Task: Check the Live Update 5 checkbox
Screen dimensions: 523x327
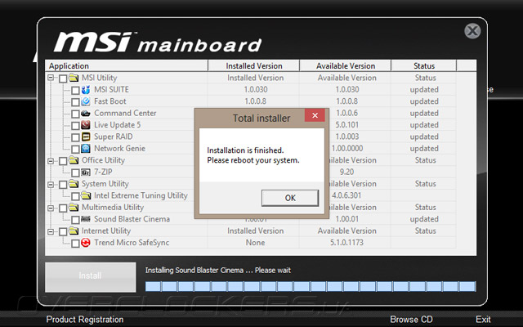Action: coord(75,126)
